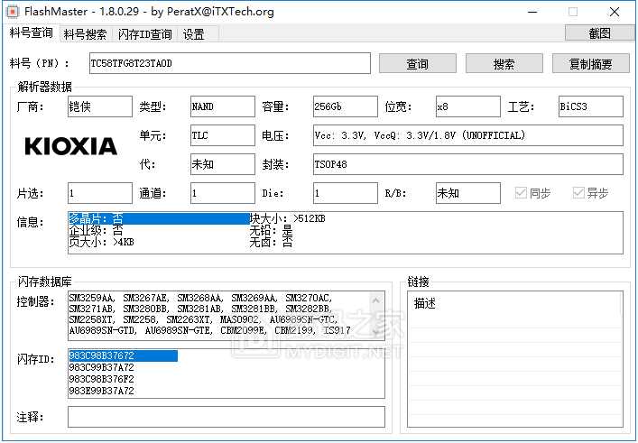
Task: Click SM2258XT in the controller list
Action: pos(92,319)
